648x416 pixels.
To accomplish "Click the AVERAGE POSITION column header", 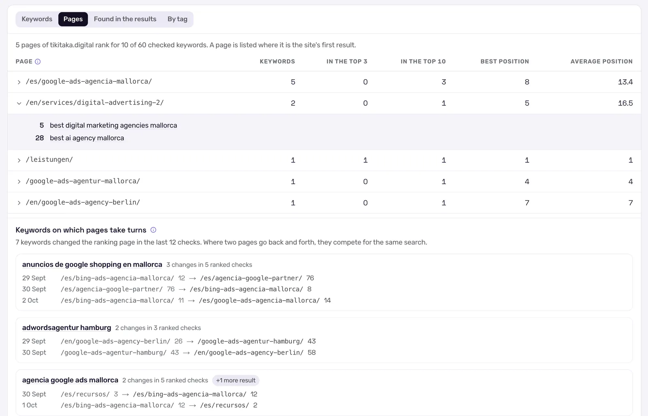I will [x=601, y=62].
